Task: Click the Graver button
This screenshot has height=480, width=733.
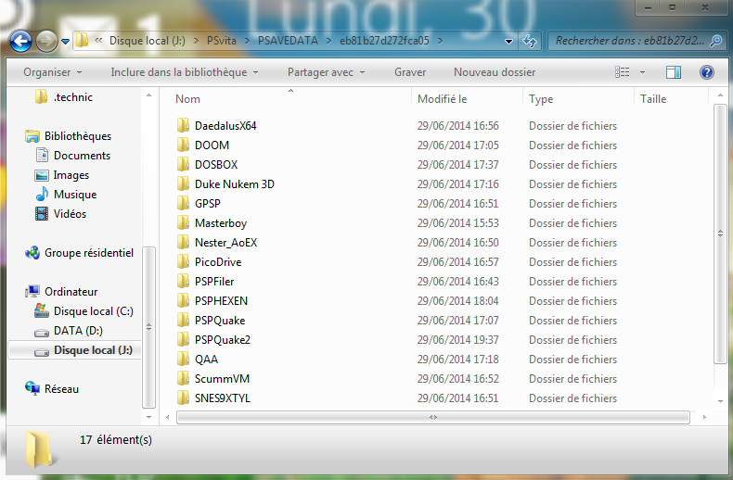Action: [410, 72]
